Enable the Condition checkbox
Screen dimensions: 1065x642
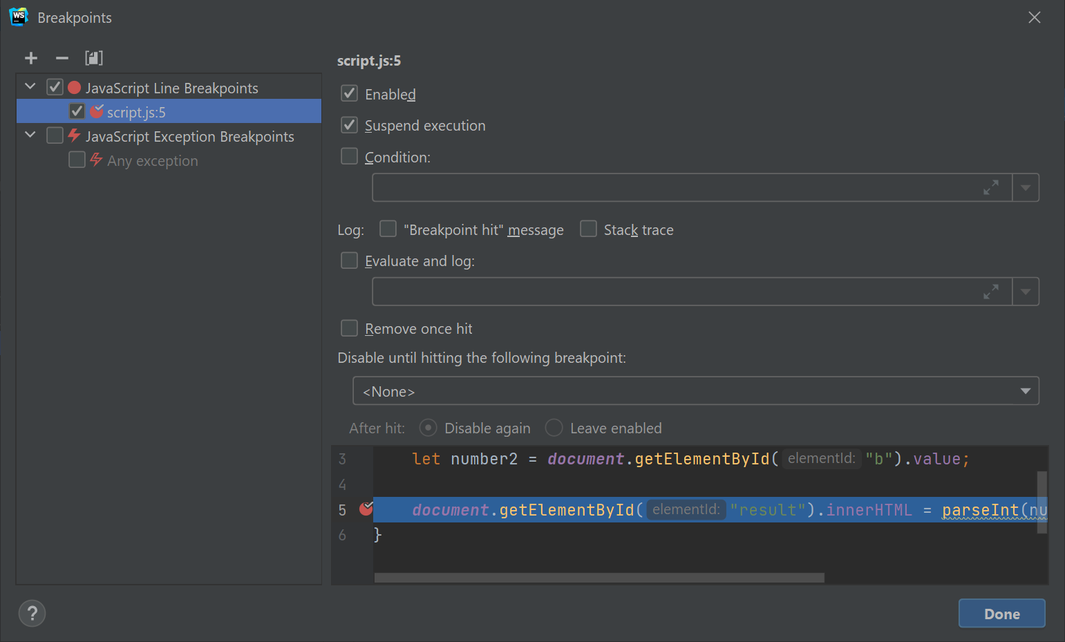click(349, 156)
